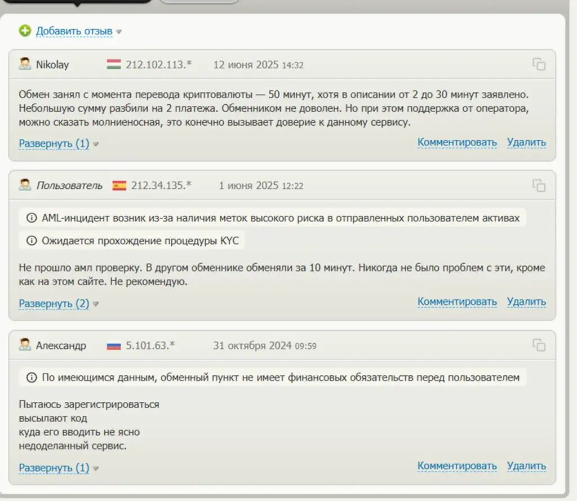Click the green plus add review icon
This screenshot has width=577, height=501.
click(x=25, y=31)
